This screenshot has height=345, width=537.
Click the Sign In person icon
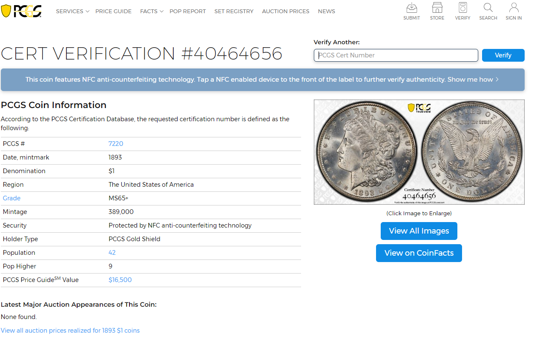[514, 8]
